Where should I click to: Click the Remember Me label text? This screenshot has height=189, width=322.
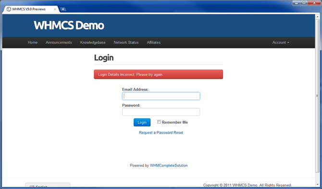click(x=175, y=122)
